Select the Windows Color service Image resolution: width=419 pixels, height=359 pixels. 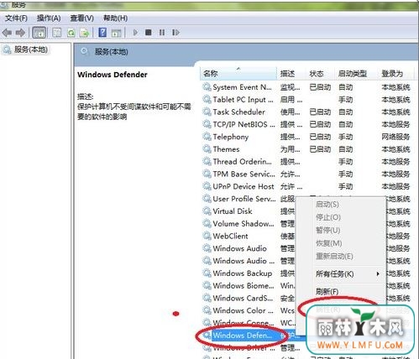243,310
